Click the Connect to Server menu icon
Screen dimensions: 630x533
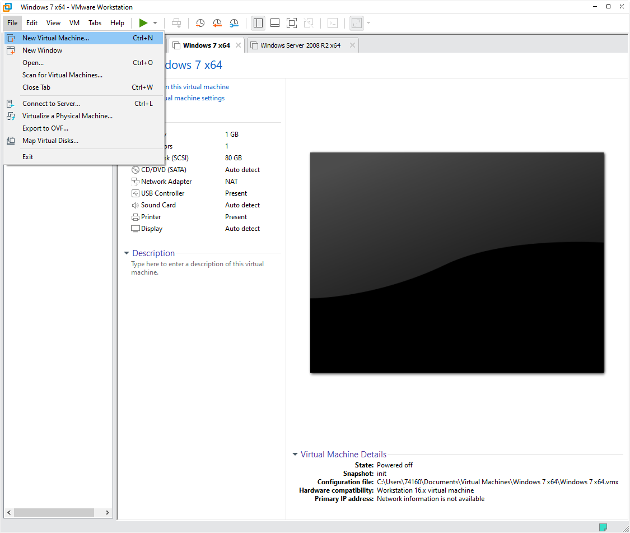click(x=11, y=104)
